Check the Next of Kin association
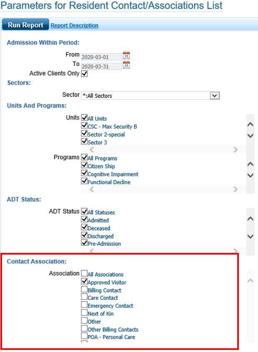Image resolution: width=258 pixels, height=352 pixels. click(x=84, y=313)
